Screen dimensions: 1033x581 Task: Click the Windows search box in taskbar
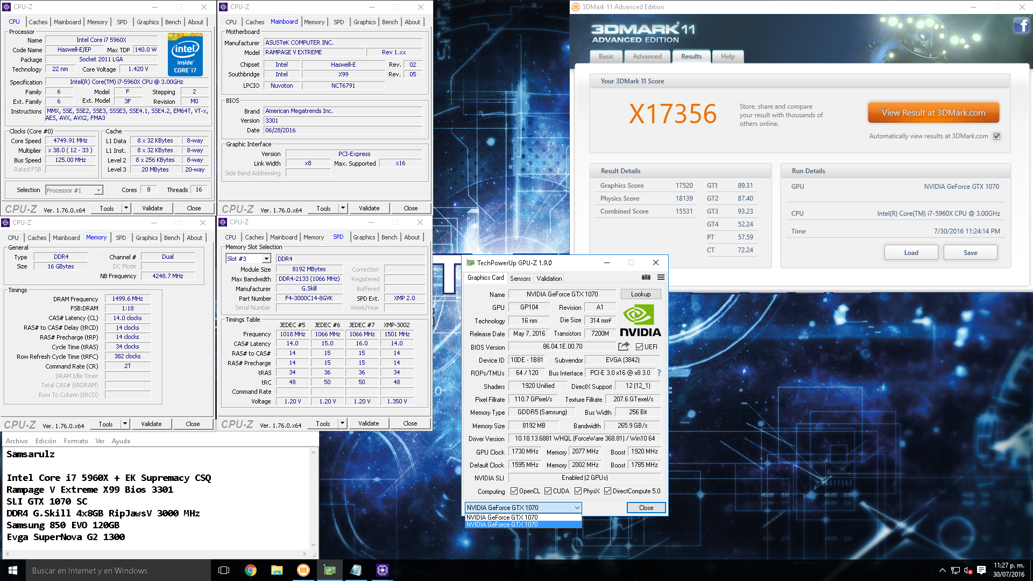click(x=118, y=570)
